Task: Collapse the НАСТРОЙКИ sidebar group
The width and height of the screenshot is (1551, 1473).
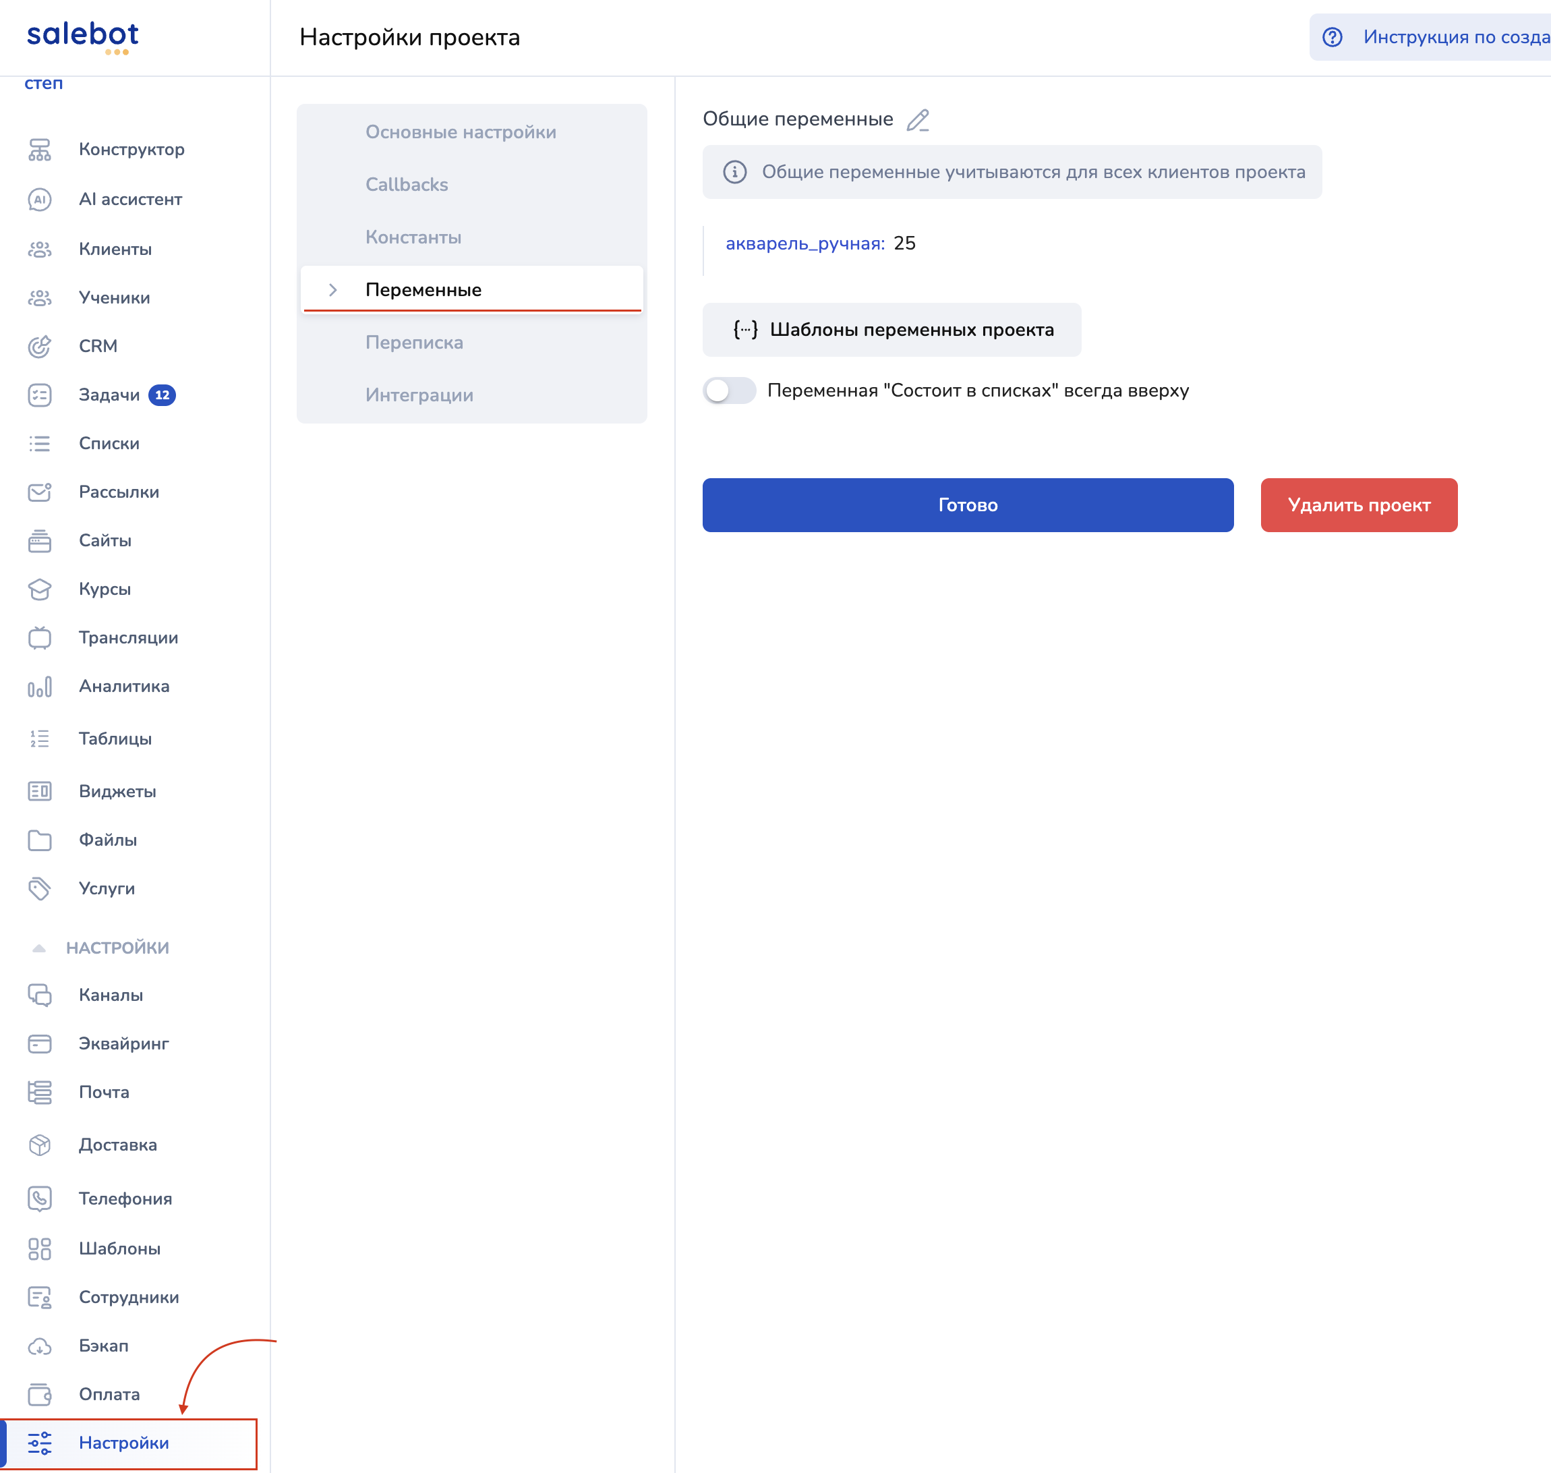Action: pyautogui.click(x=39, y=948)
